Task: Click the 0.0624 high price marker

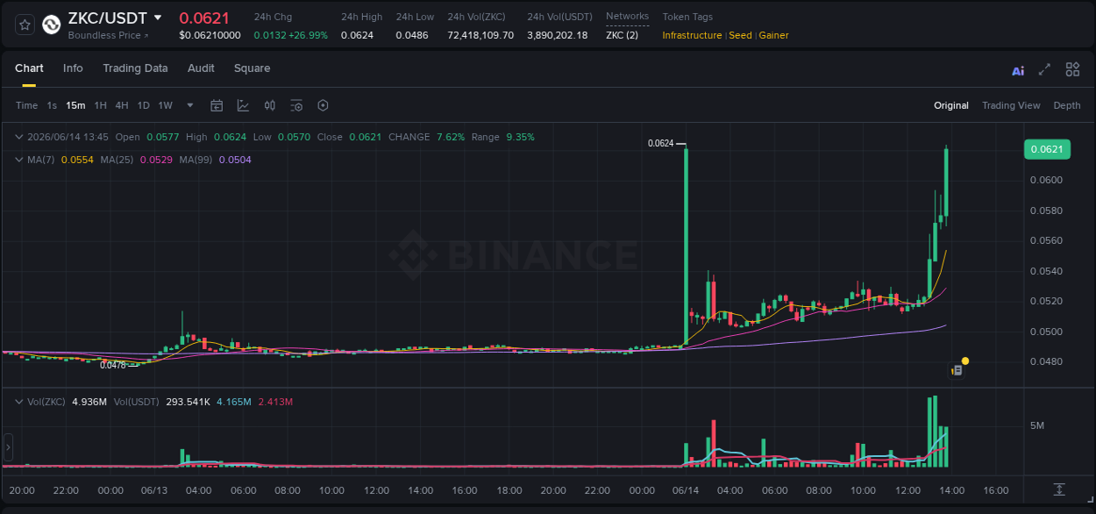Action: click(x=660, y=143)
